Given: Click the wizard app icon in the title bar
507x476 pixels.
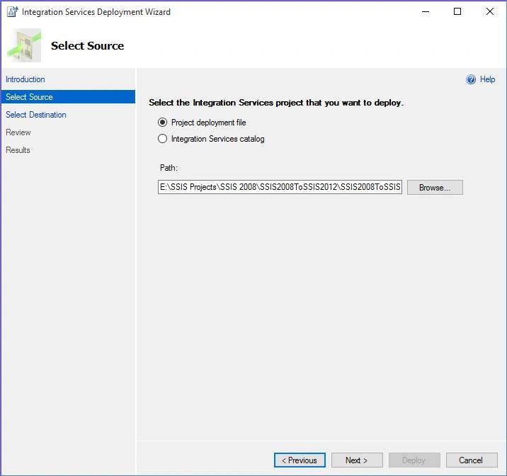Looking at the screenshot, I should coord(13,11).
